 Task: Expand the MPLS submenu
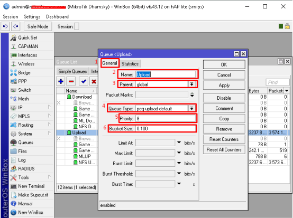click(x=49, y=116)
